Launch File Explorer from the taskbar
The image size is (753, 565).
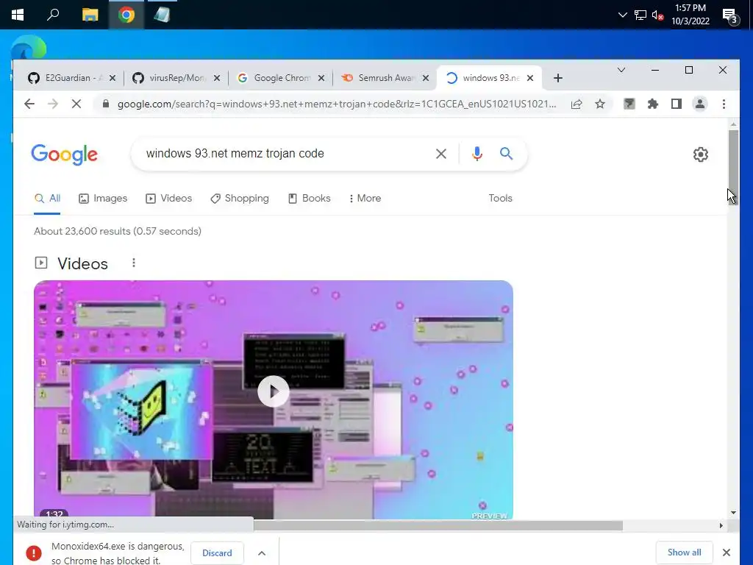(90, 15)
